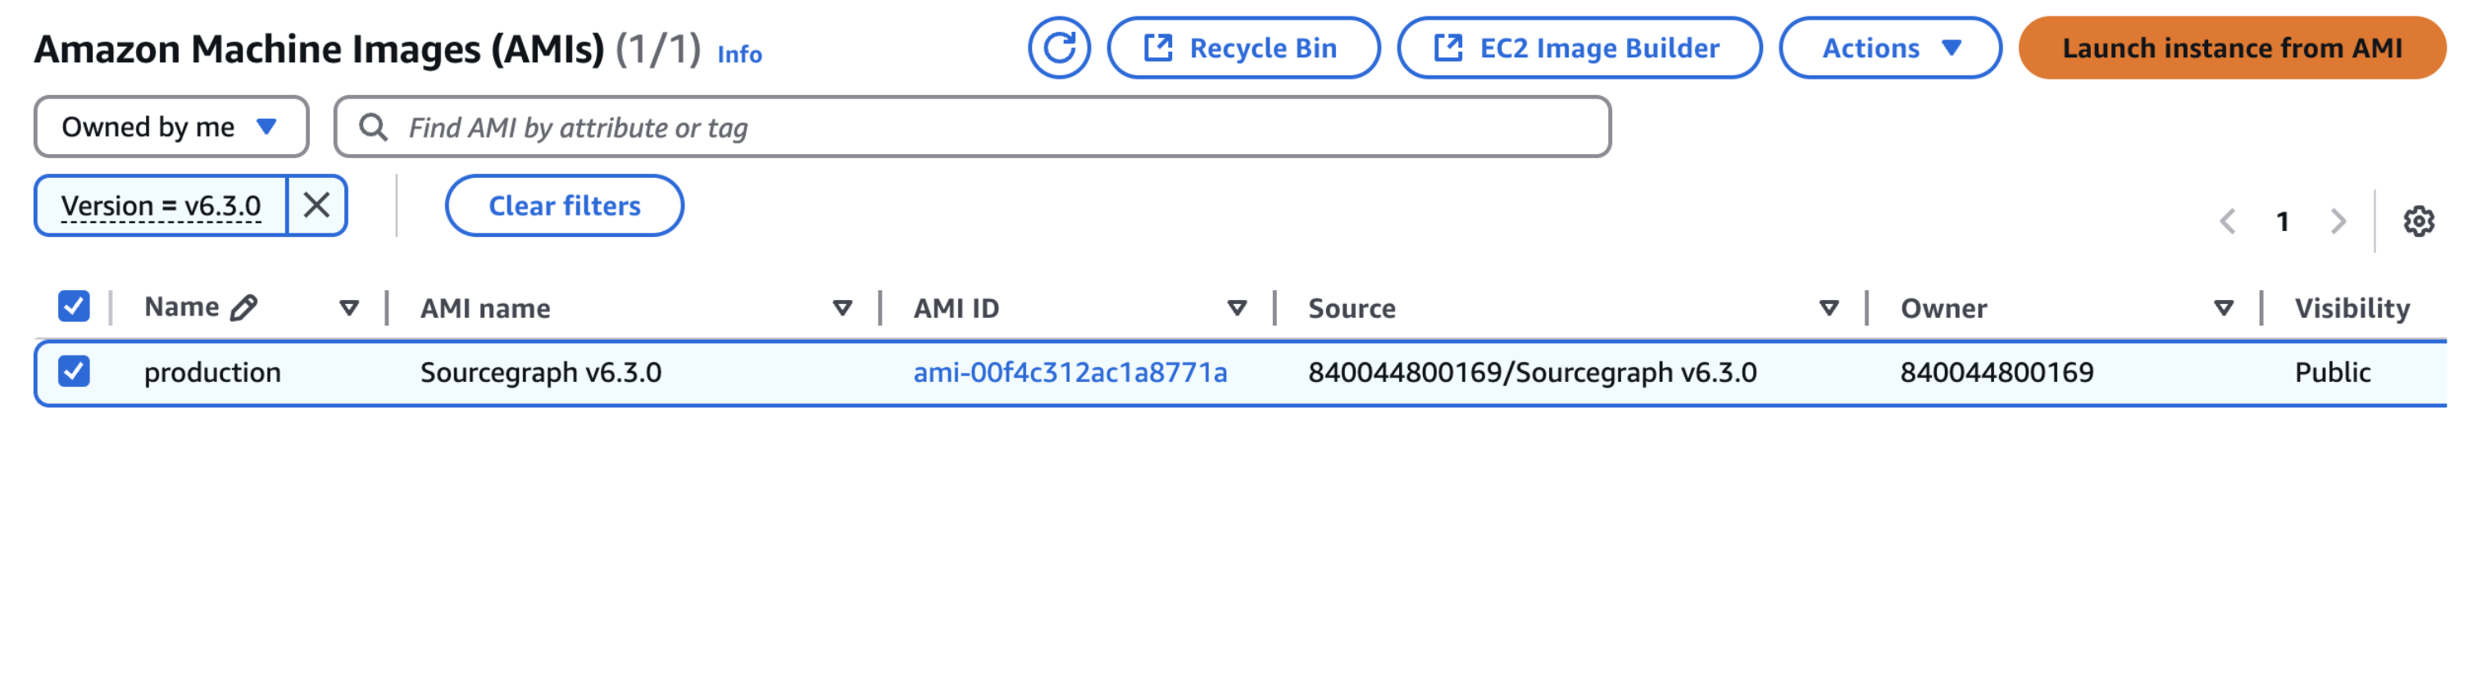This screenshot has height=677, width=2472.
Task: Edit the Name using the pencil icon
Action: tap(243, 306)
